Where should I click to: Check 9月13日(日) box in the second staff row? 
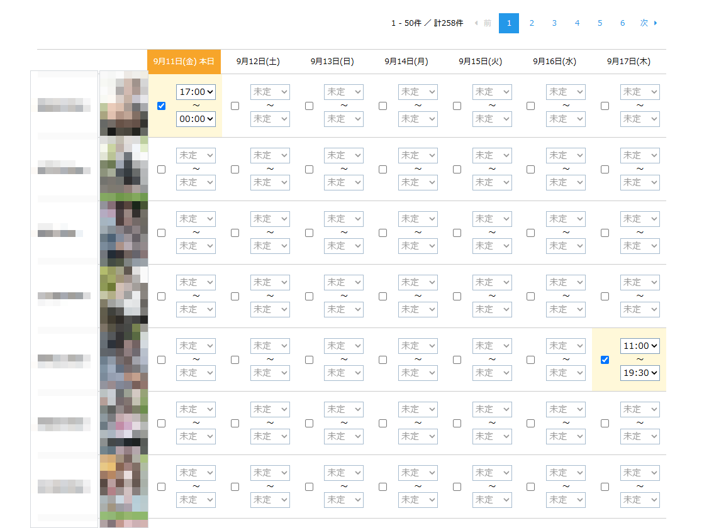[310, 169]
